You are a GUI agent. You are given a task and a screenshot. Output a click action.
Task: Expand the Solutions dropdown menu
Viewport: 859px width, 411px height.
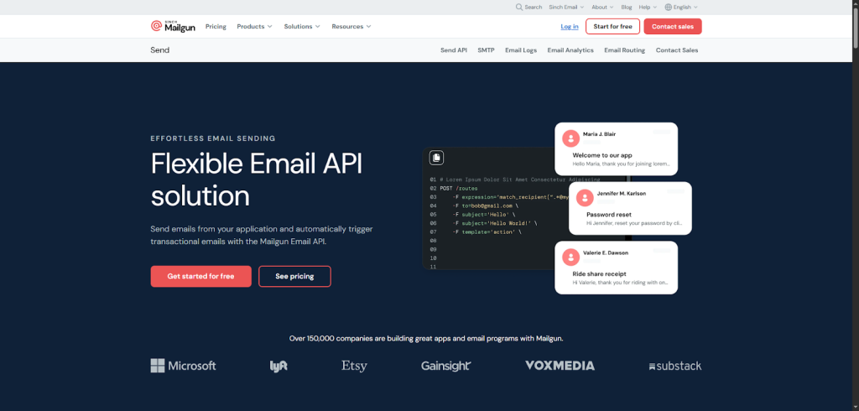point(302,26)
